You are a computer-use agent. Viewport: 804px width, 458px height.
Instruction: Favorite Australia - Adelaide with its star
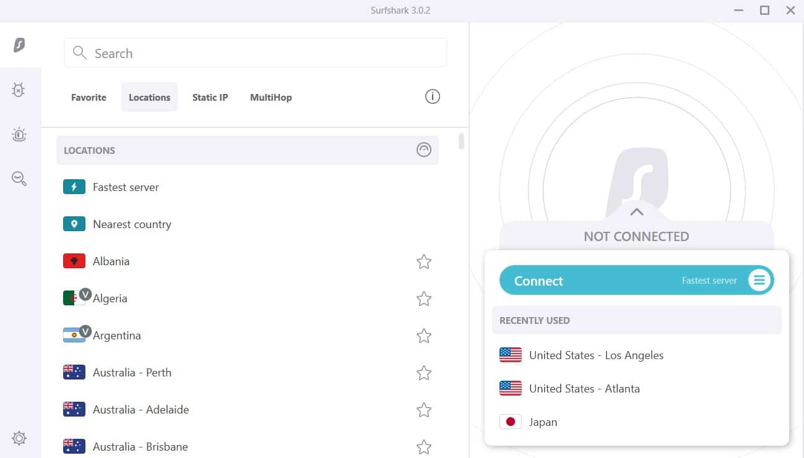(424, 410)
